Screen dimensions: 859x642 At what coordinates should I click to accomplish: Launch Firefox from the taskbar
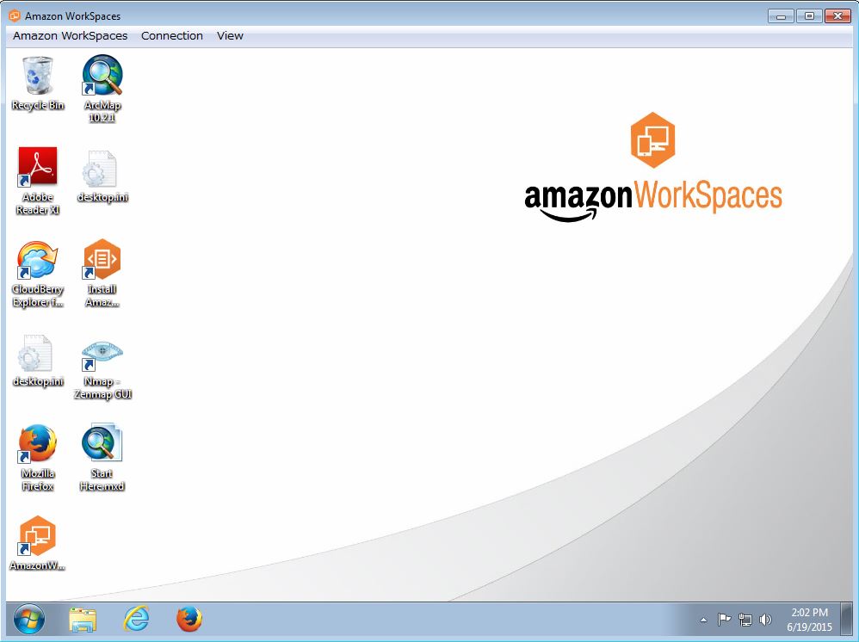tap(189, 620)
